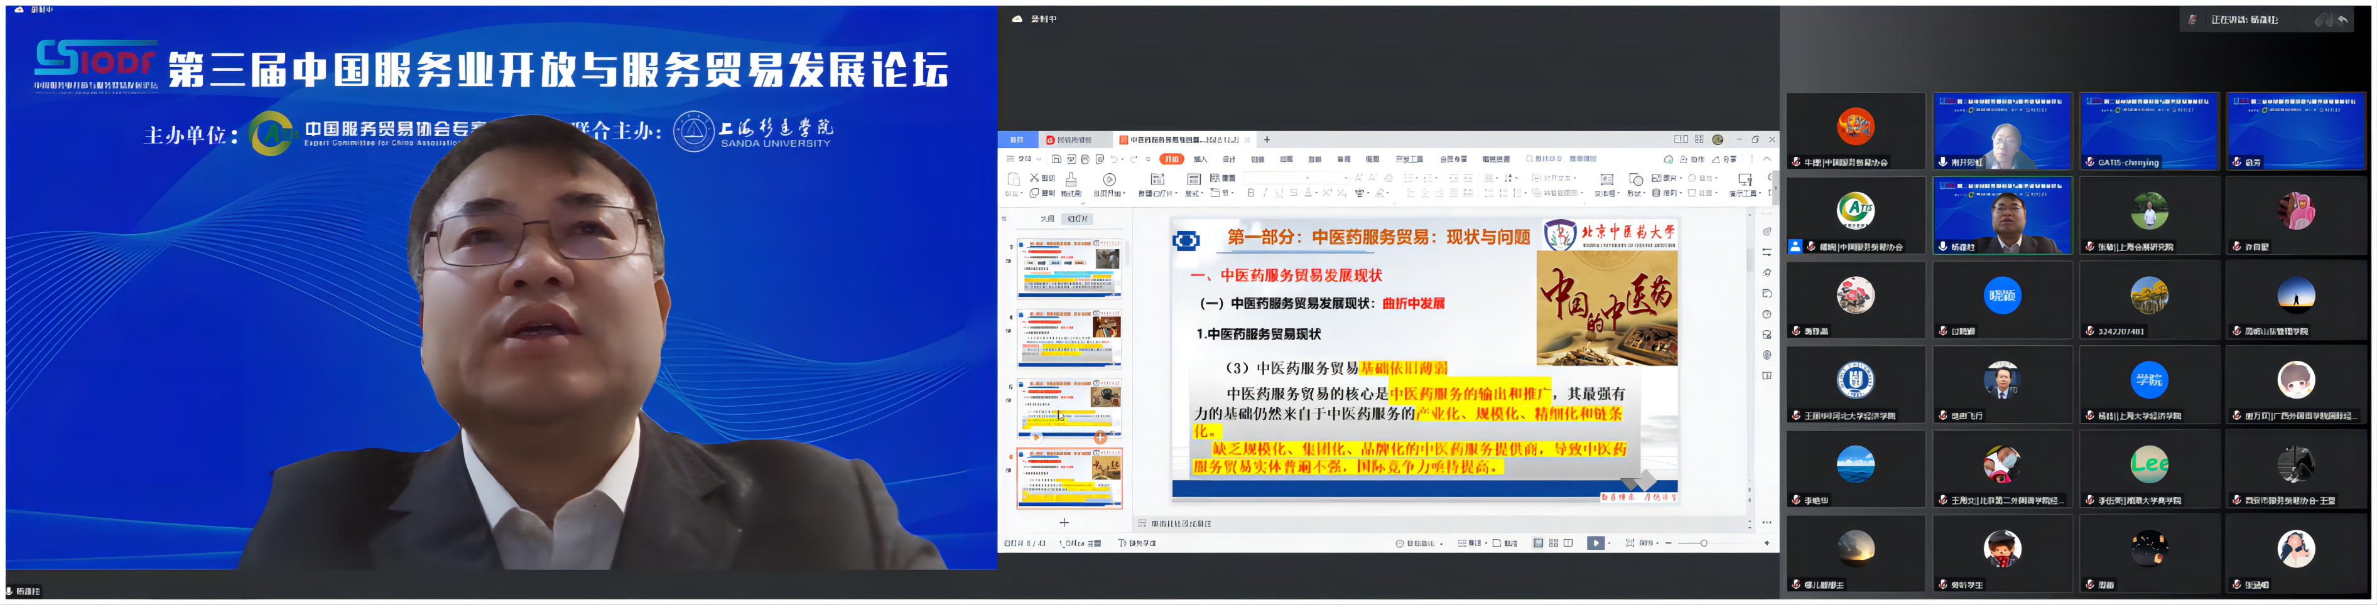The image size is (2377, 605).
Task: Toggle Underline text formatting
Action: 1279,194
